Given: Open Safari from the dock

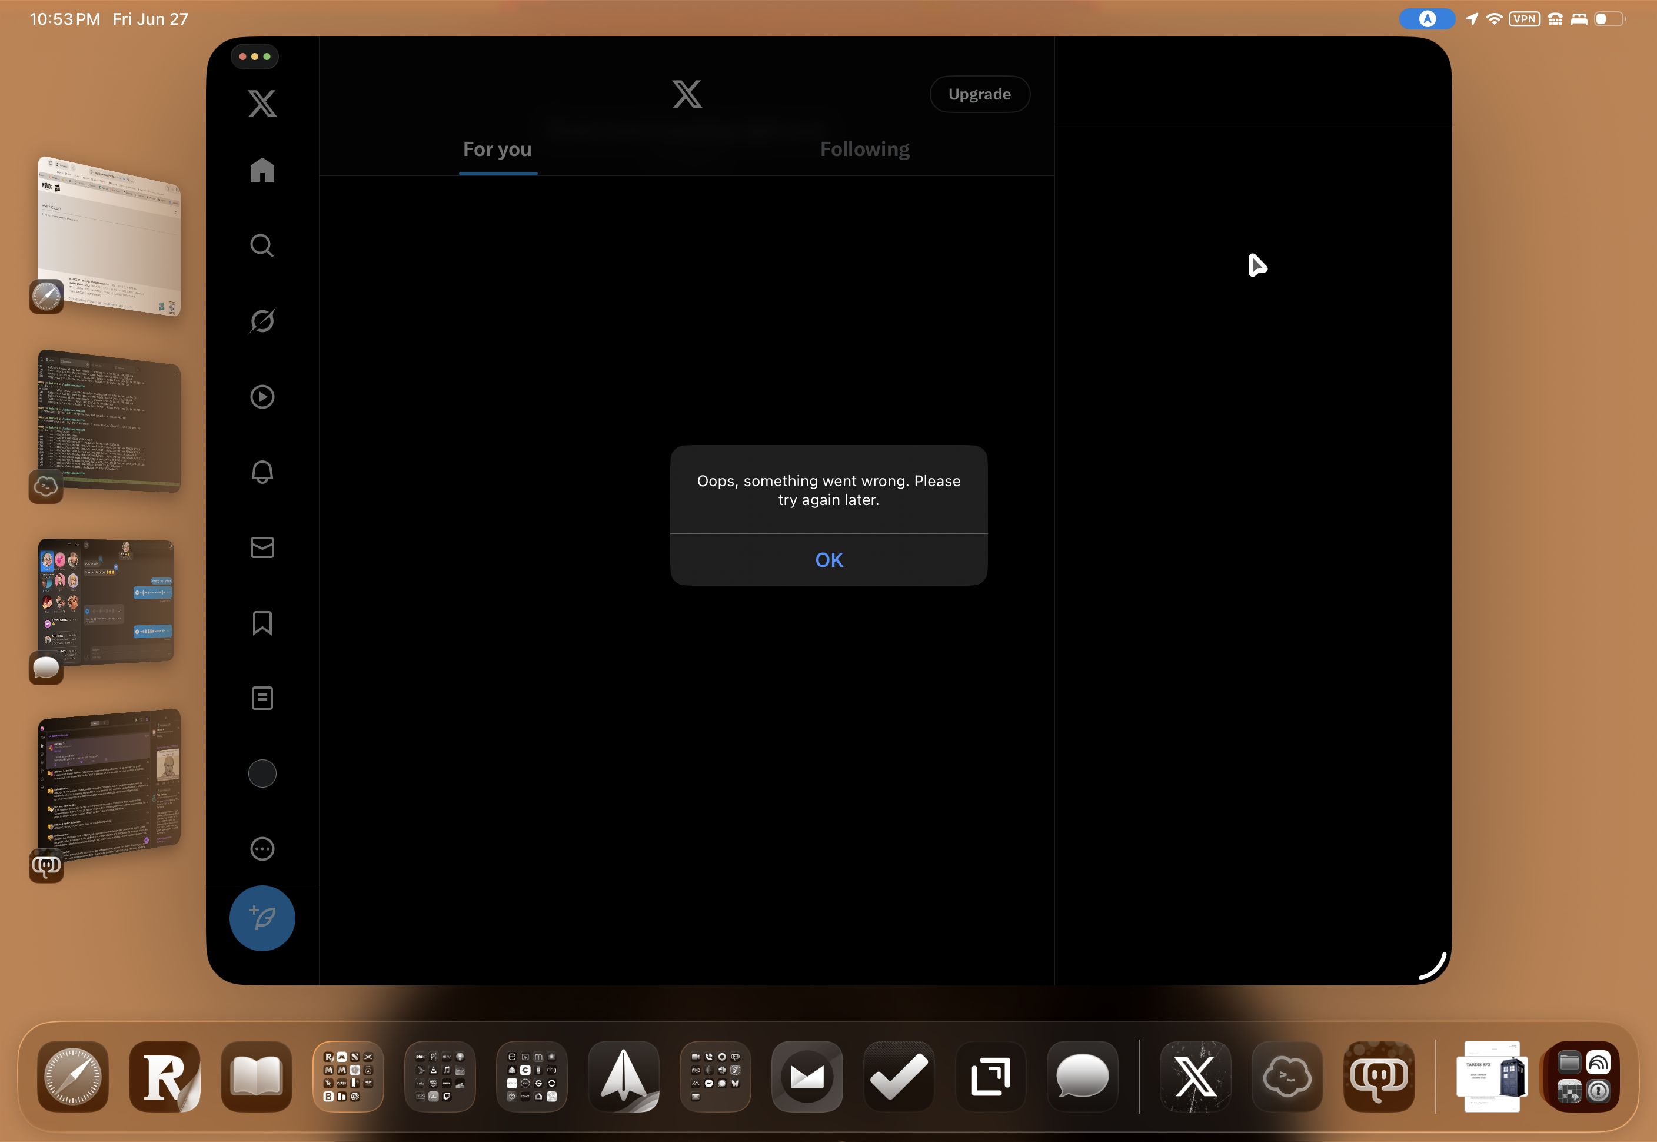Looking at the screenshot, I should pos(73,1076).
